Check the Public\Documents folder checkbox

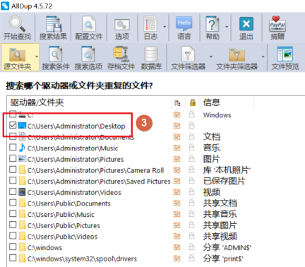pyautogui.click(x=13, y=203)
